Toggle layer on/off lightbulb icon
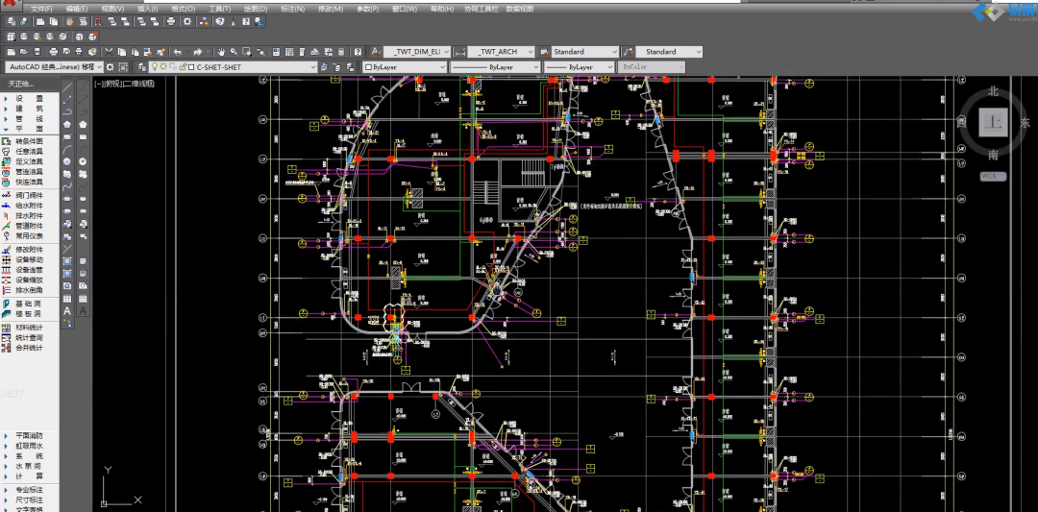The height and width of the screenshot is (512, 1038). coord(154,67)
